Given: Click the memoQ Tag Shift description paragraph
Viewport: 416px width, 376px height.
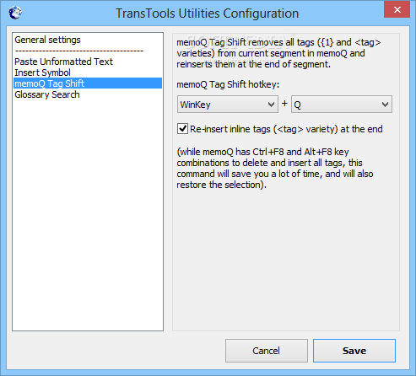Looking at the screenshot, I should click(x=278, y=53).
